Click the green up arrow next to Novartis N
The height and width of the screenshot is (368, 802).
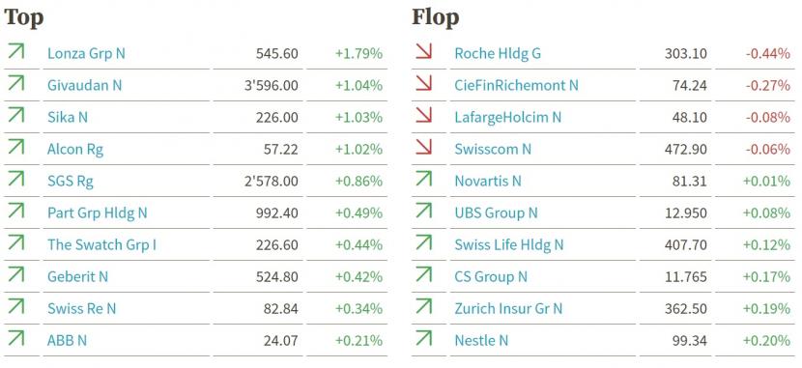coord(423,180)
